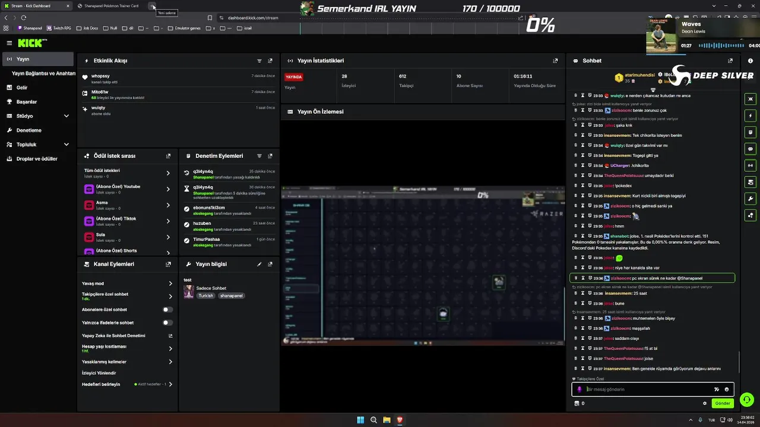The height and width of the screenshot is (427, 760).
Task: Open Denetleme in the sidebar
Action: (x=37, y=130)
